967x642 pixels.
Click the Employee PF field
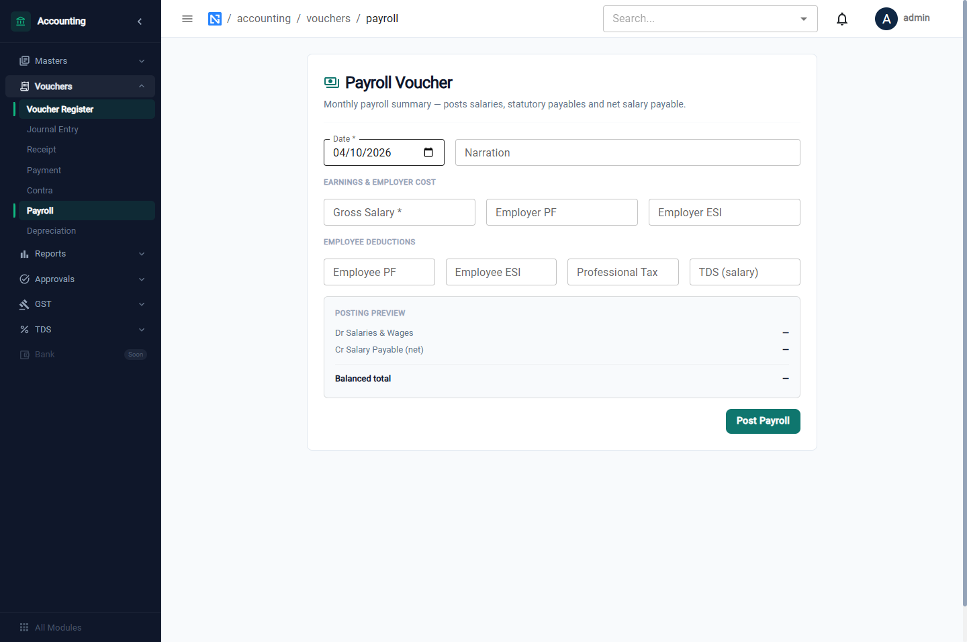(379, 272)
